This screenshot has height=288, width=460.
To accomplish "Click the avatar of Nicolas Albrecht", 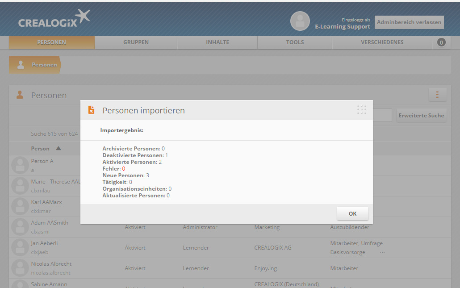I will (x=20, y=268).
